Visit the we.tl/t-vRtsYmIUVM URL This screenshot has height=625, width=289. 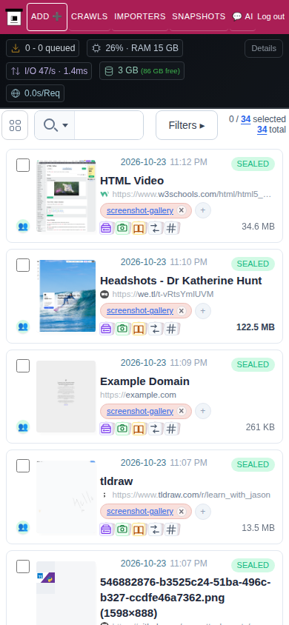pos(163,294)
